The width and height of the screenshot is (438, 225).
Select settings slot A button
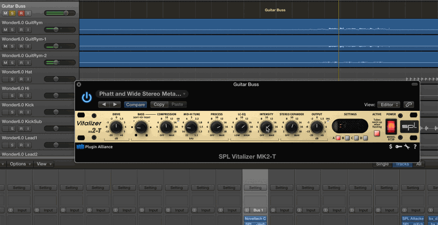coord(338,138)
